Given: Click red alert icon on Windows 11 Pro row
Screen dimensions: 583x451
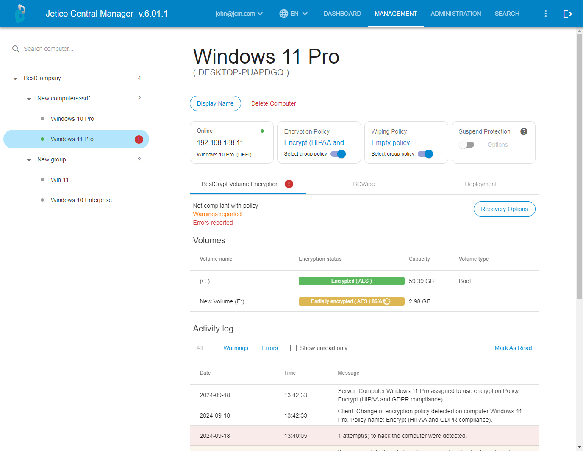Looking at the screenshot, I should [139, 139].
